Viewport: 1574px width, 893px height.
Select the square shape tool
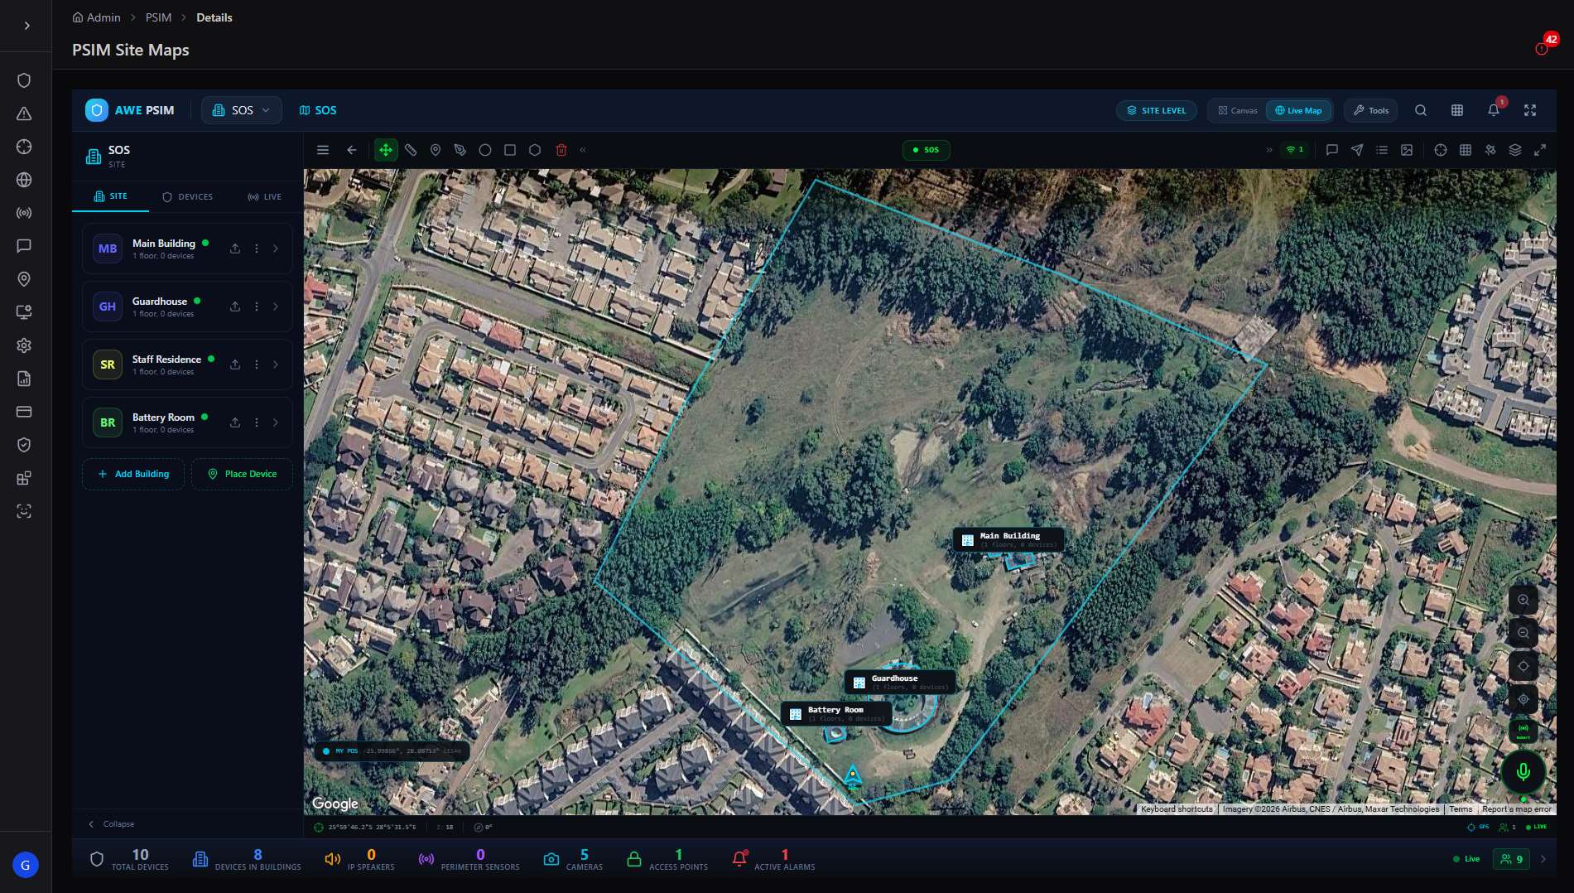click(510, 150)
